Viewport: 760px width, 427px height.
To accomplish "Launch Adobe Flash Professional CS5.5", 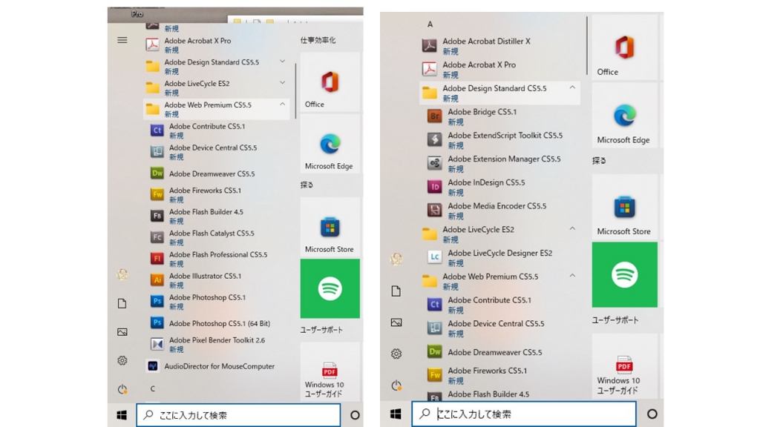I will [x=217, y=259].
